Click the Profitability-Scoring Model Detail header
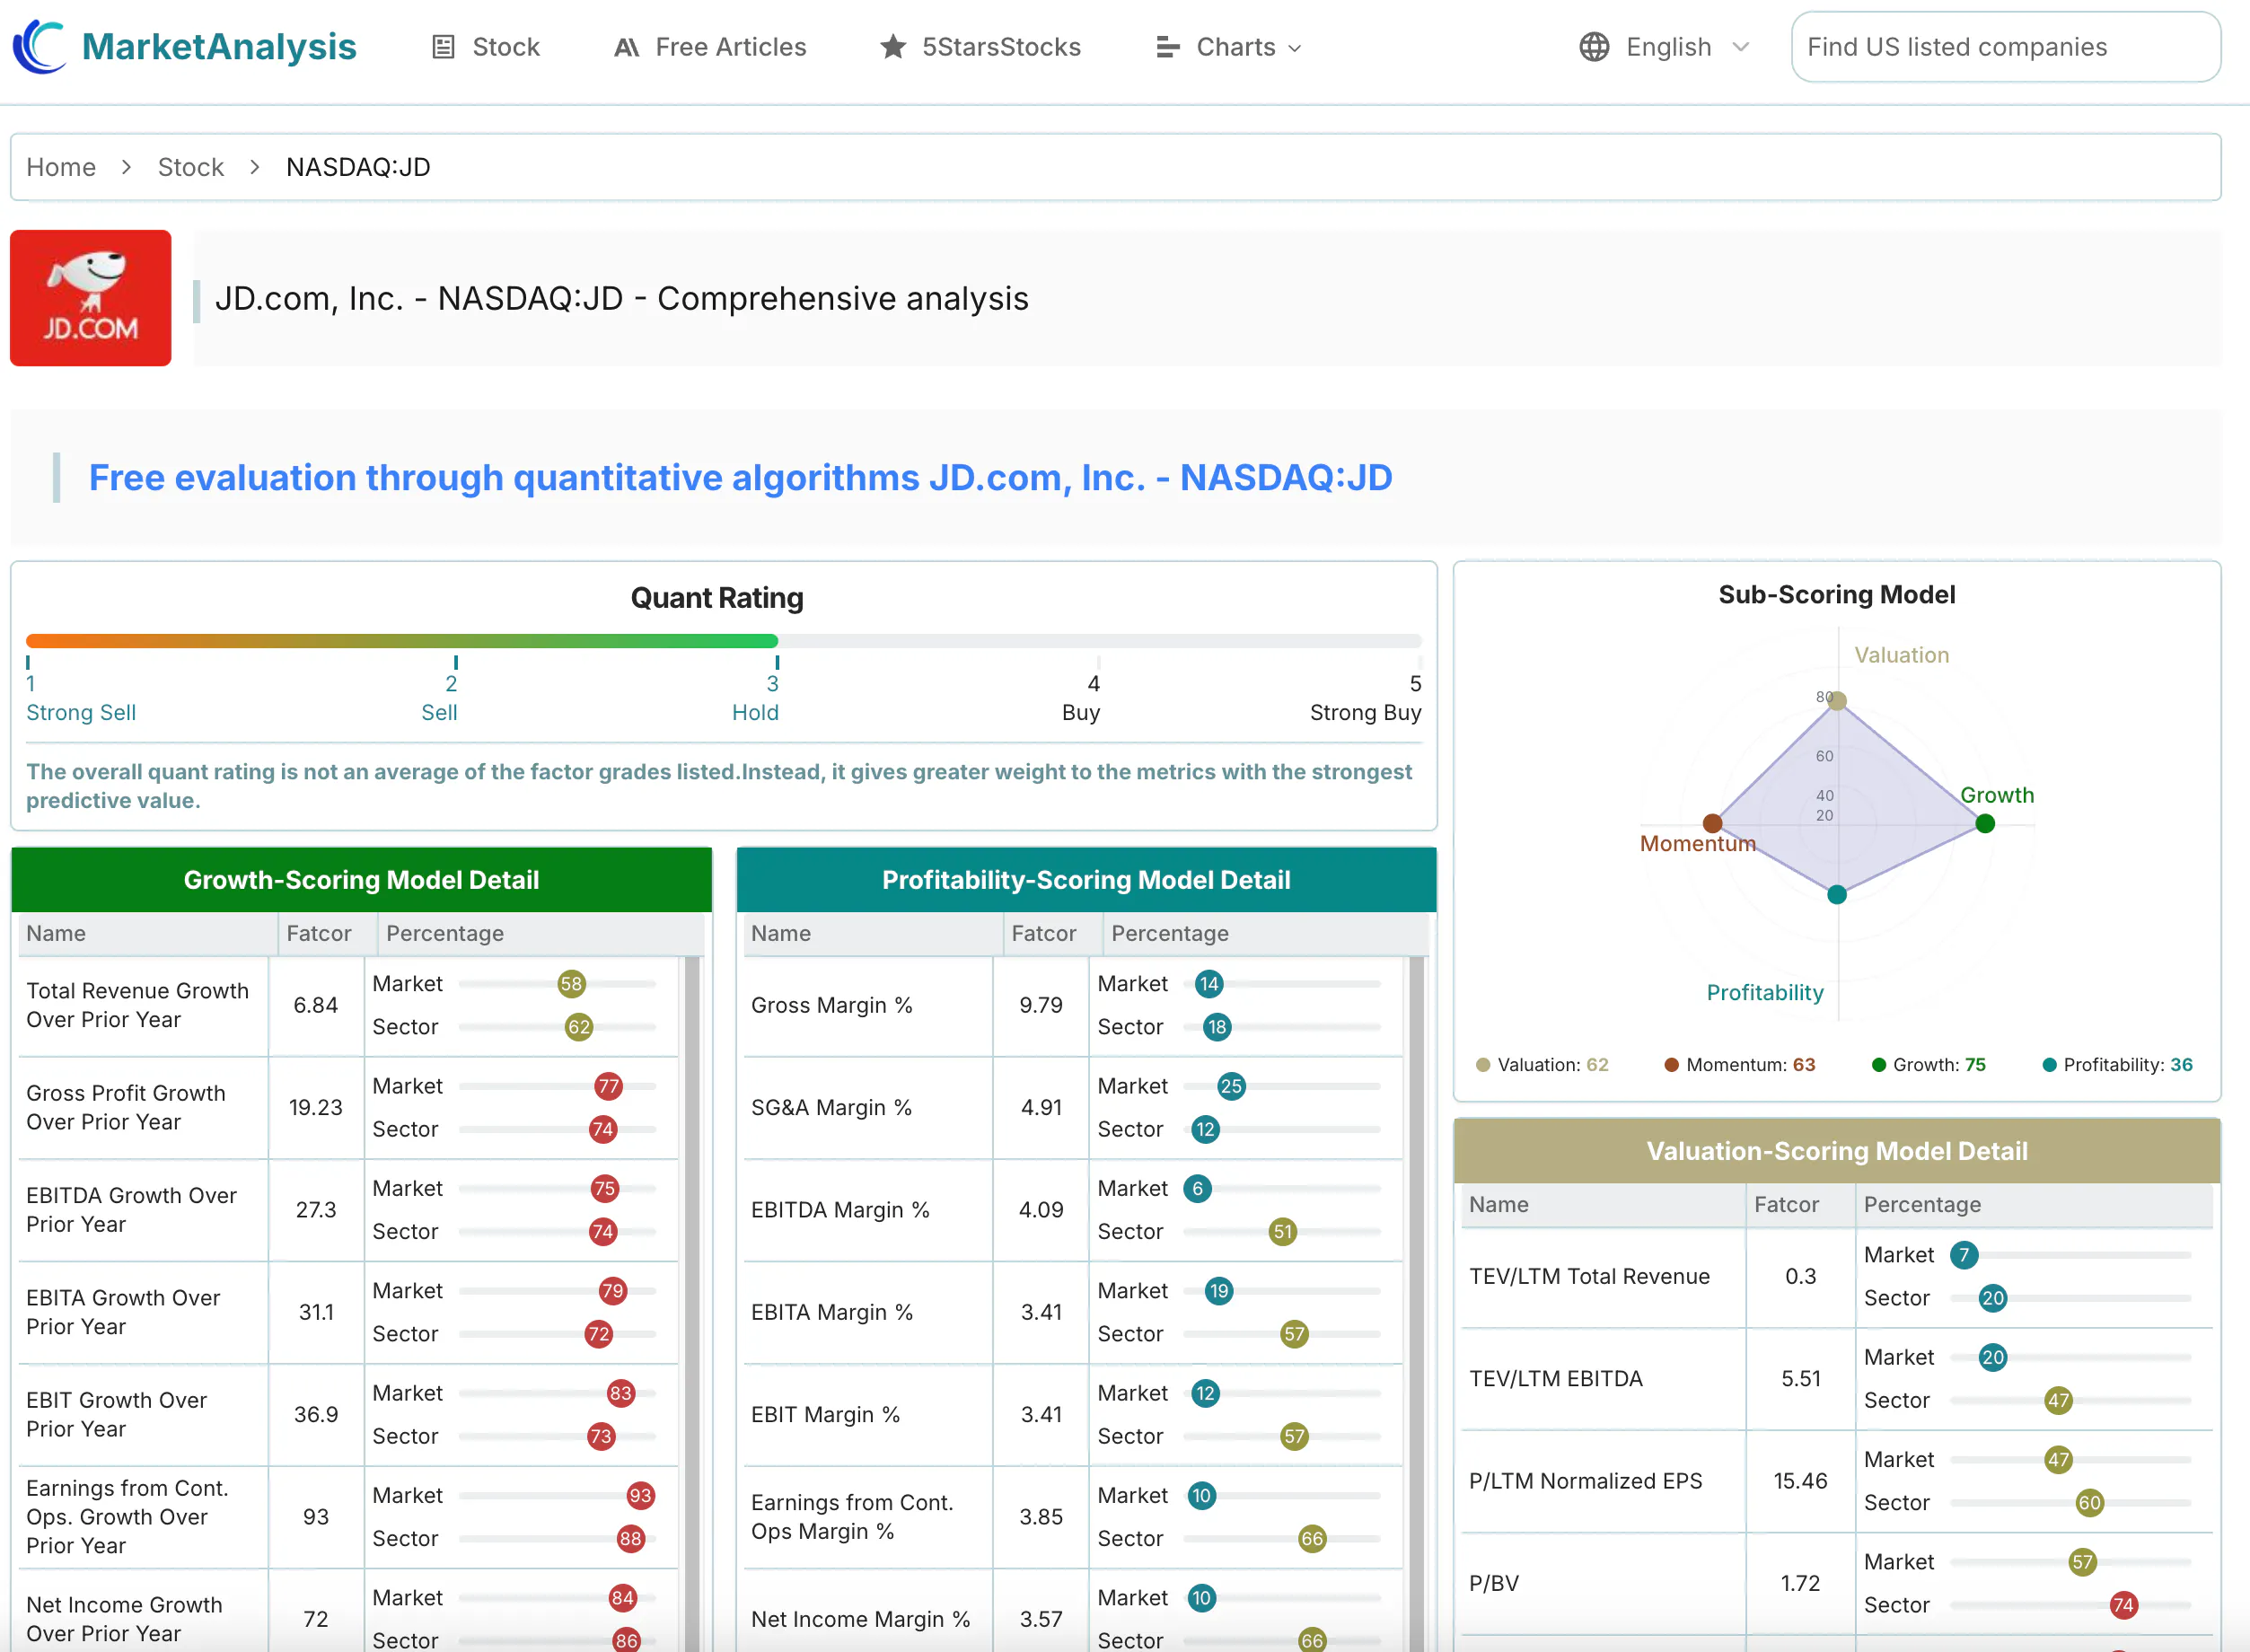Screen dimensions: 2250x1652 coord(1087,880)
